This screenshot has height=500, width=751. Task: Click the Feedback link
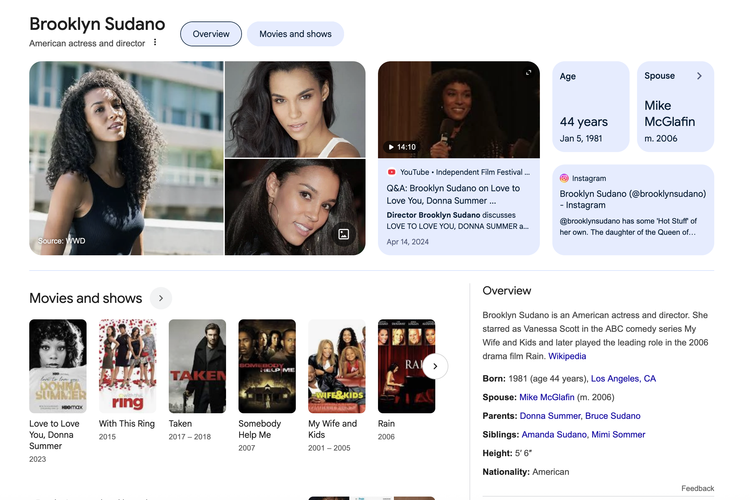click(x=697, y=488)
